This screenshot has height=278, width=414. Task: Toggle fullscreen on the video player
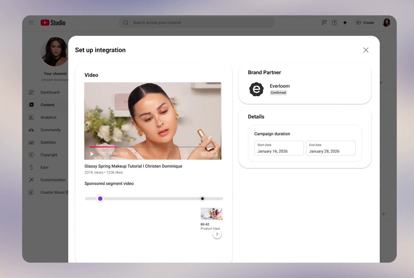pos(214,154)
